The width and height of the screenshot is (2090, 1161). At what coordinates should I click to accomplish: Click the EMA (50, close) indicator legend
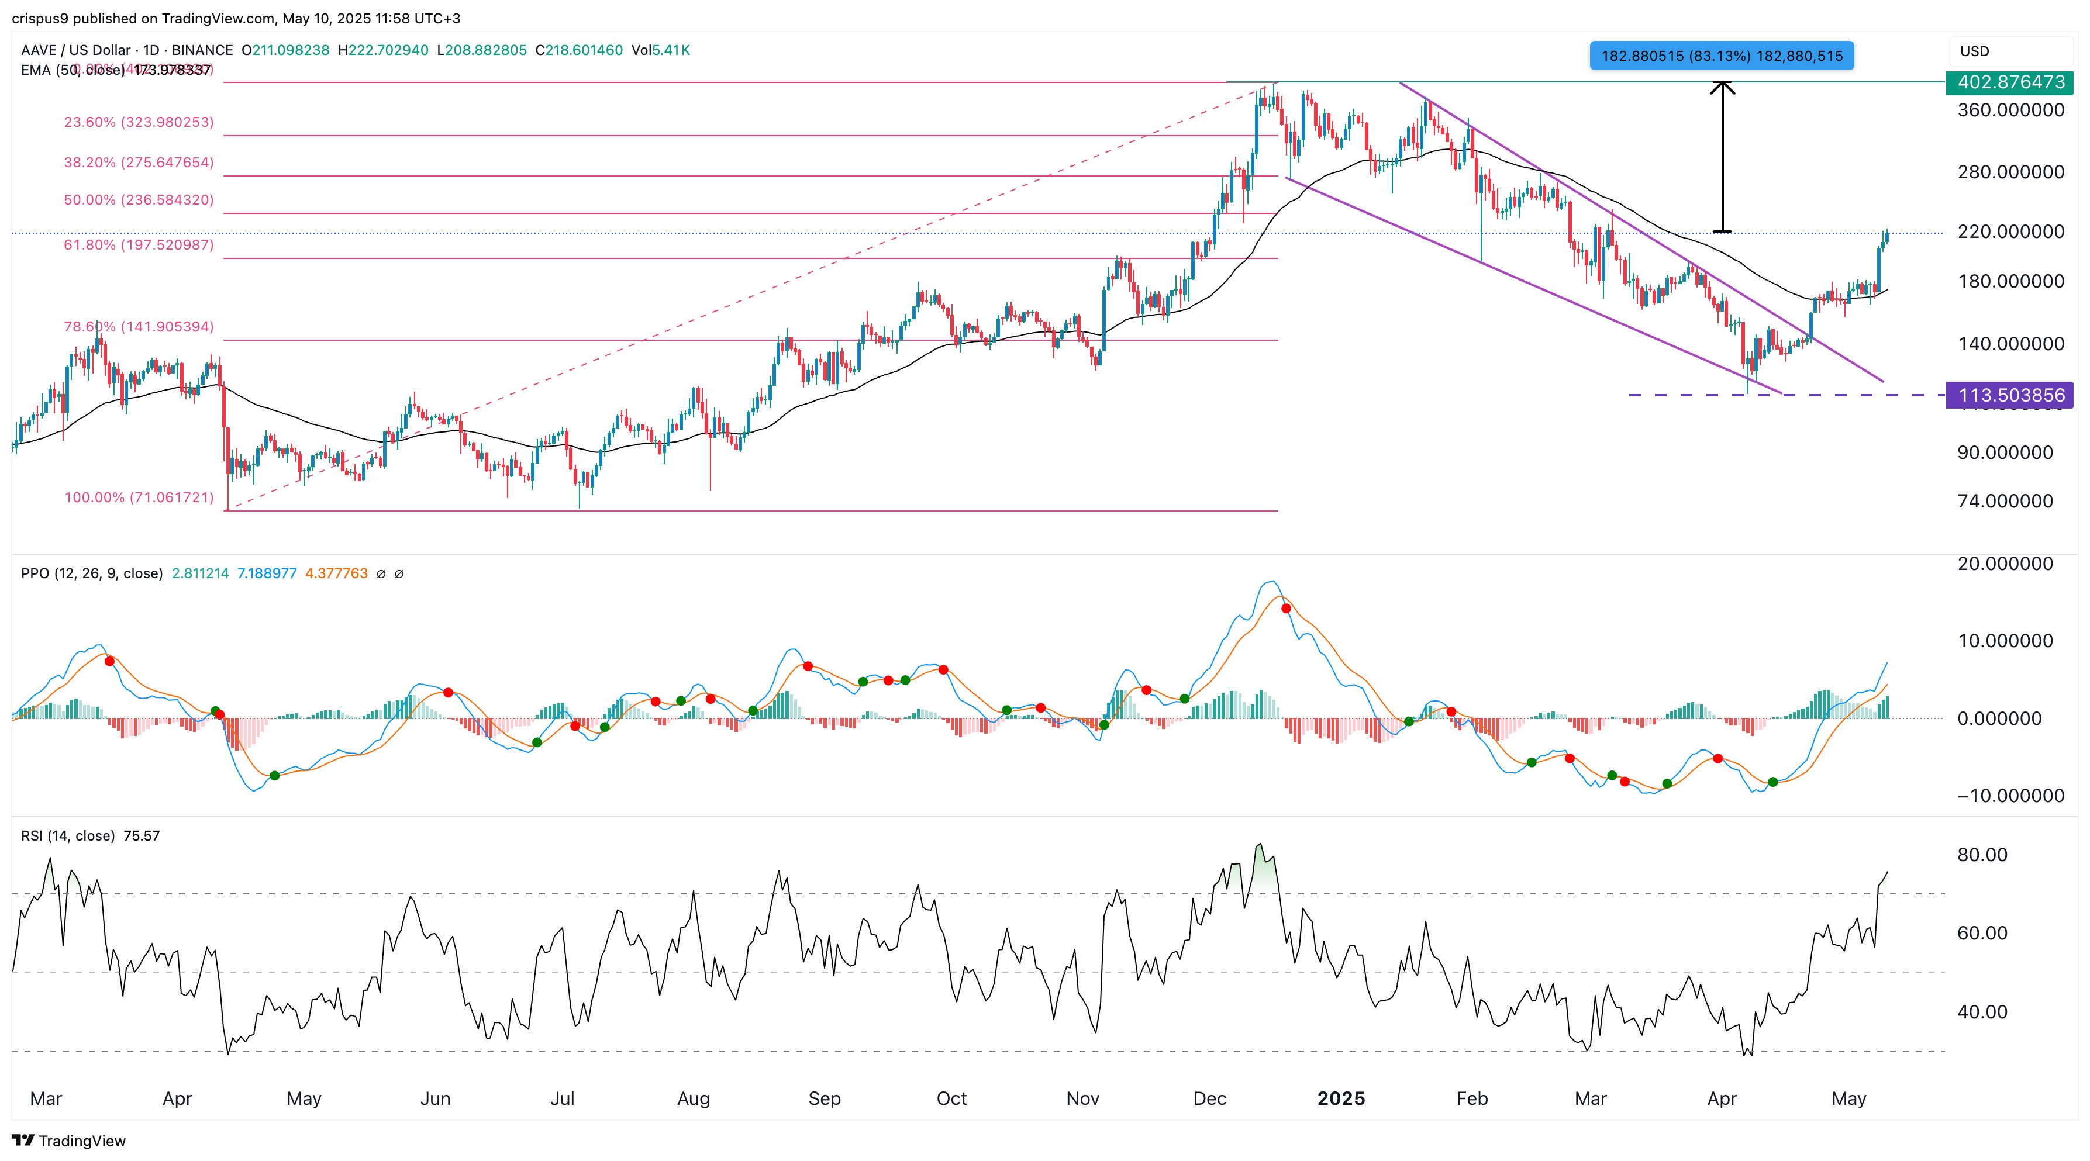(73, 70)
